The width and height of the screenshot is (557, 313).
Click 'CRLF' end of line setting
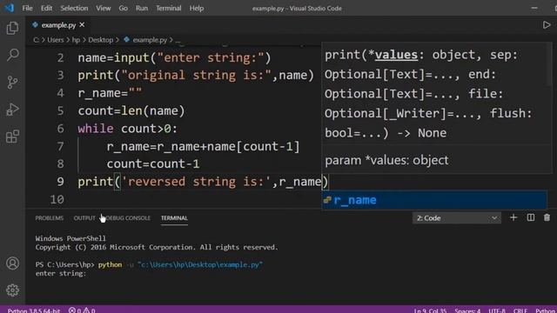(x=520, y=310)
